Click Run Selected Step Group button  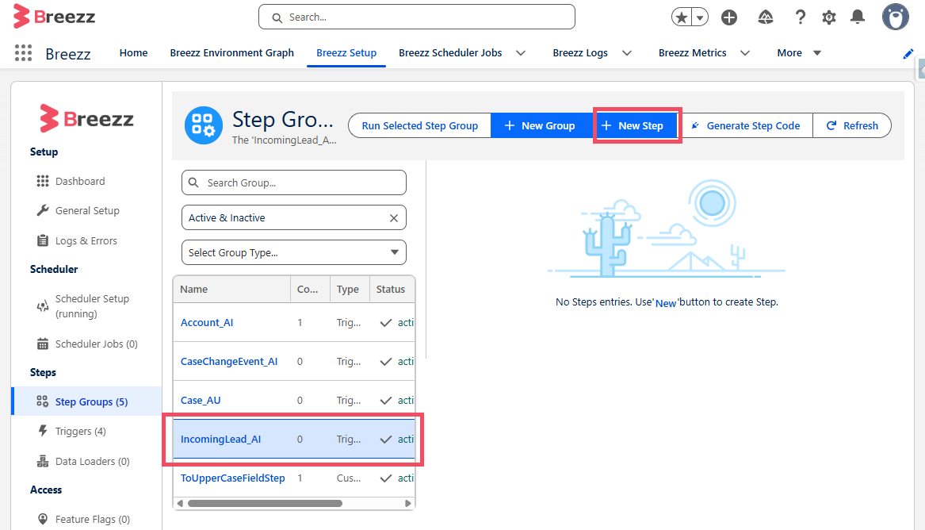pyautogui.click(x=419, y=125)
